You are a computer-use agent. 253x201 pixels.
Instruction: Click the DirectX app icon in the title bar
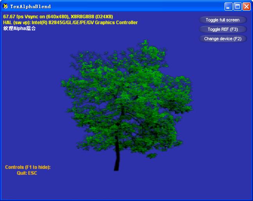pos(5,7)
